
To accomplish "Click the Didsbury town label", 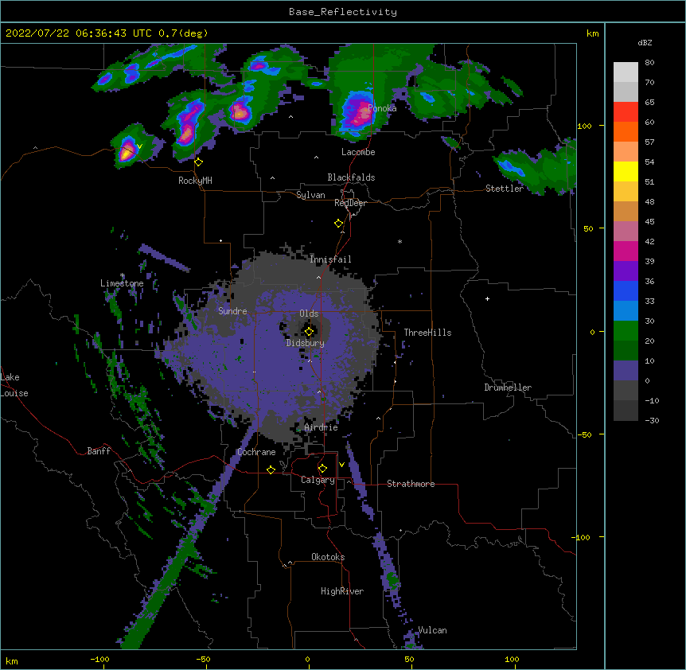I will [x=306, y=343].
